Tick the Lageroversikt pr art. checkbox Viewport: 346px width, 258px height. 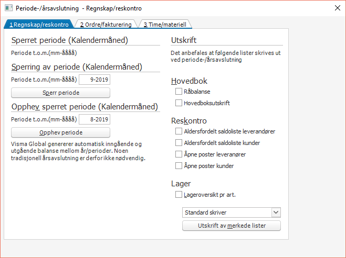(x=179, y=195)
